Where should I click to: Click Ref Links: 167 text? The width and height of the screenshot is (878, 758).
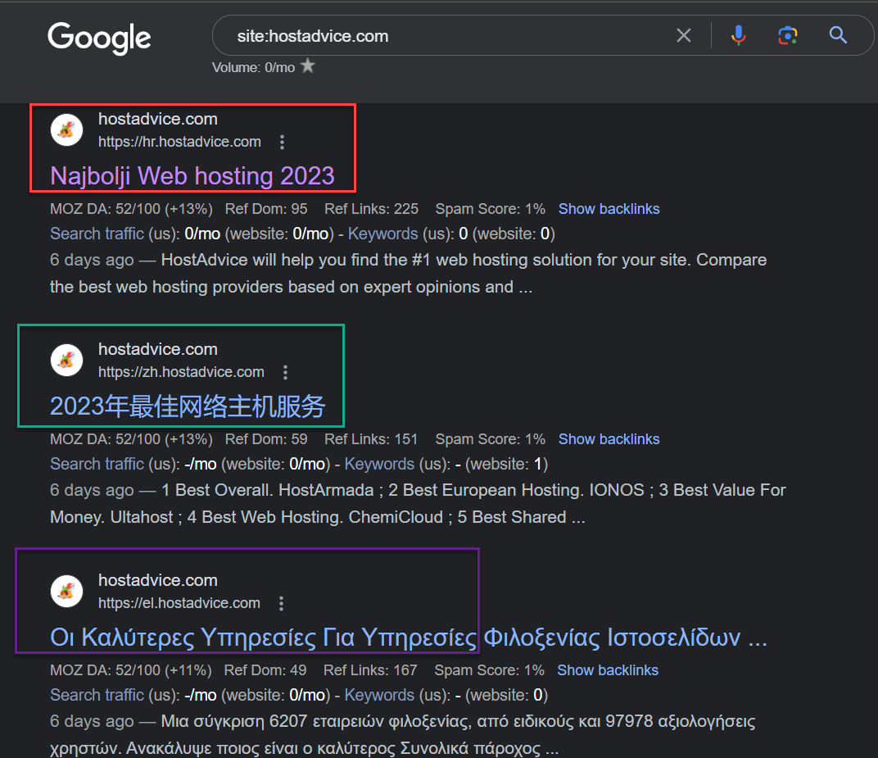370,670
